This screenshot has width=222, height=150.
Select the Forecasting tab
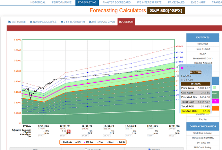tap(87, 2)
